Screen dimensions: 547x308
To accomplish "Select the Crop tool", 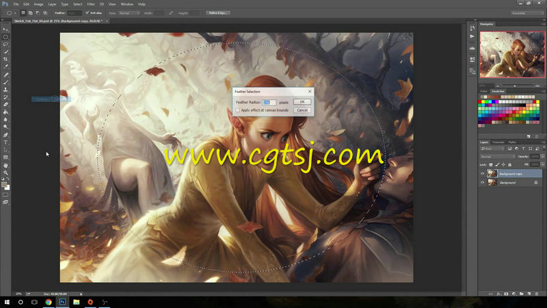I will 5,59.
